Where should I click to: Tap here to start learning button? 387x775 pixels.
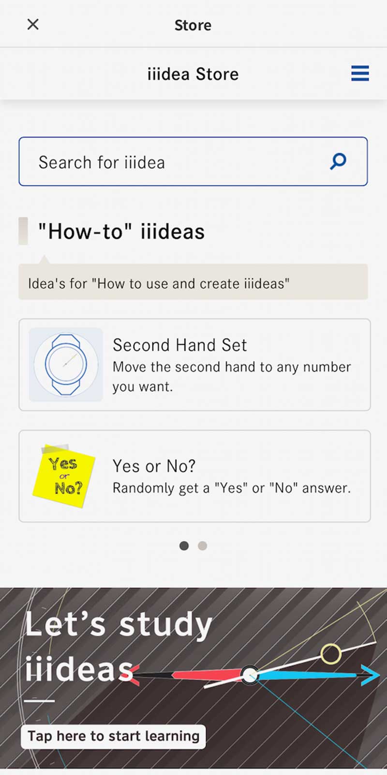113,736
